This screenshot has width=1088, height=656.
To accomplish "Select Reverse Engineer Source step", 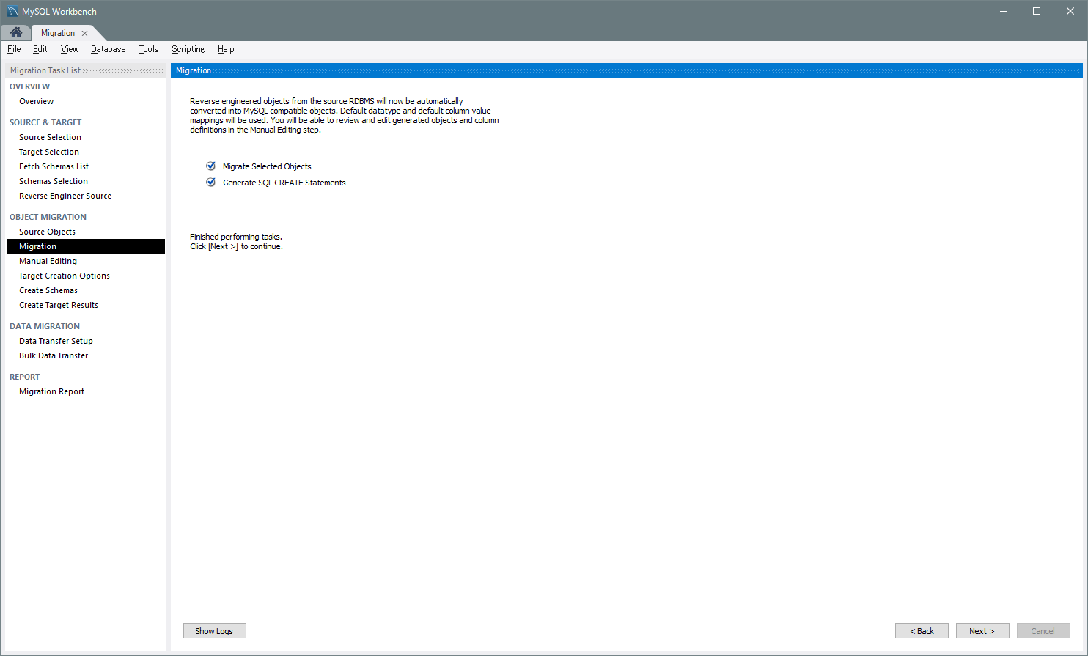I will [x=65, y=196].
